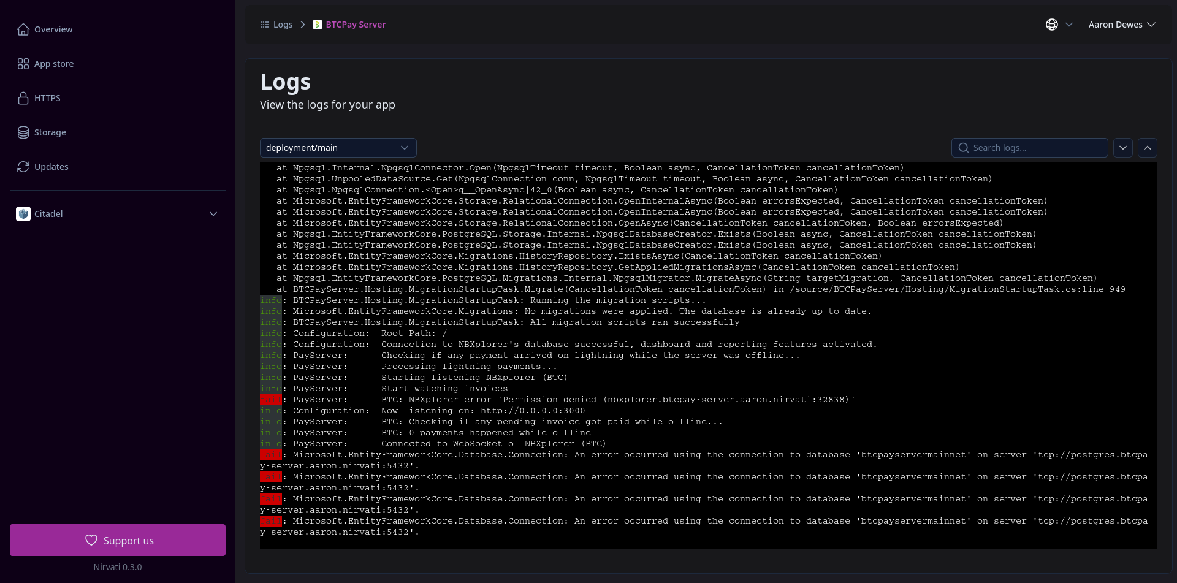Open the globe language selector icon
Screen dimensions: 1177x583
click(1052, 24)
